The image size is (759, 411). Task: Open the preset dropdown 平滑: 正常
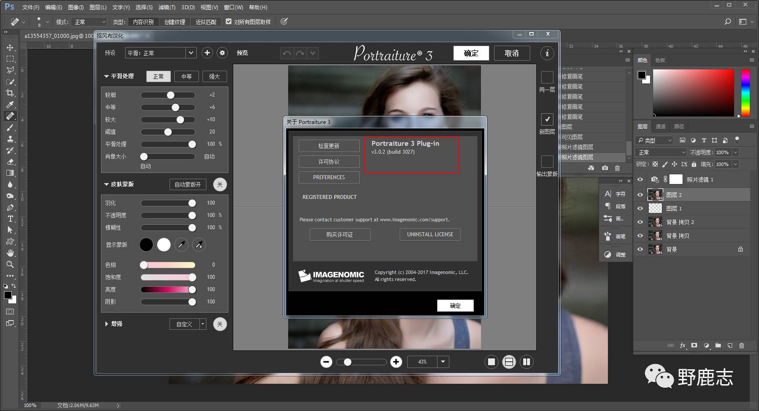[160, 53]
